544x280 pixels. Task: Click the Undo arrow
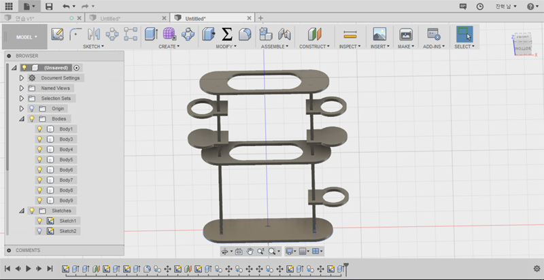pos(66,6)
